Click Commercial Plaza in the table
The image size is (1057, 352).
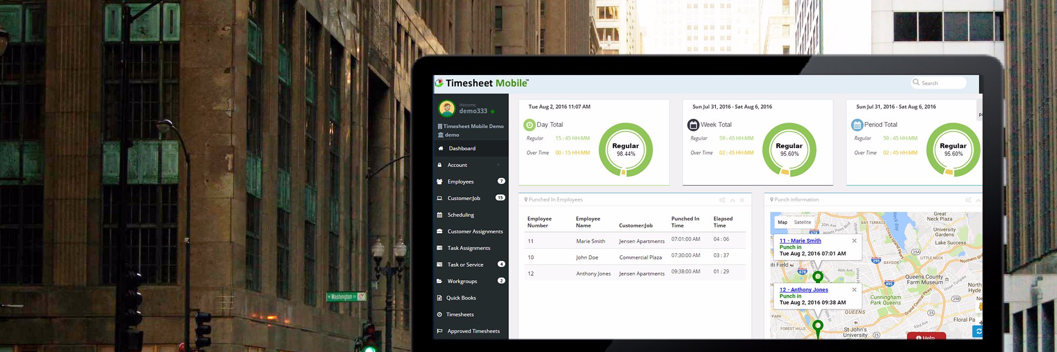[x=641, y=257]
